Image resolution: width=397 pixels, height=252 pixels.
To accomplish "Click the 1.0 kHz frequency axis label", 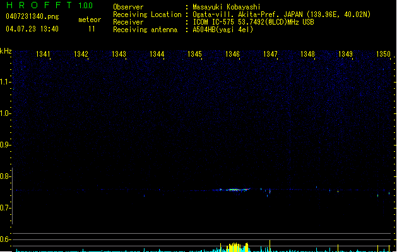I will pos(5,113).
